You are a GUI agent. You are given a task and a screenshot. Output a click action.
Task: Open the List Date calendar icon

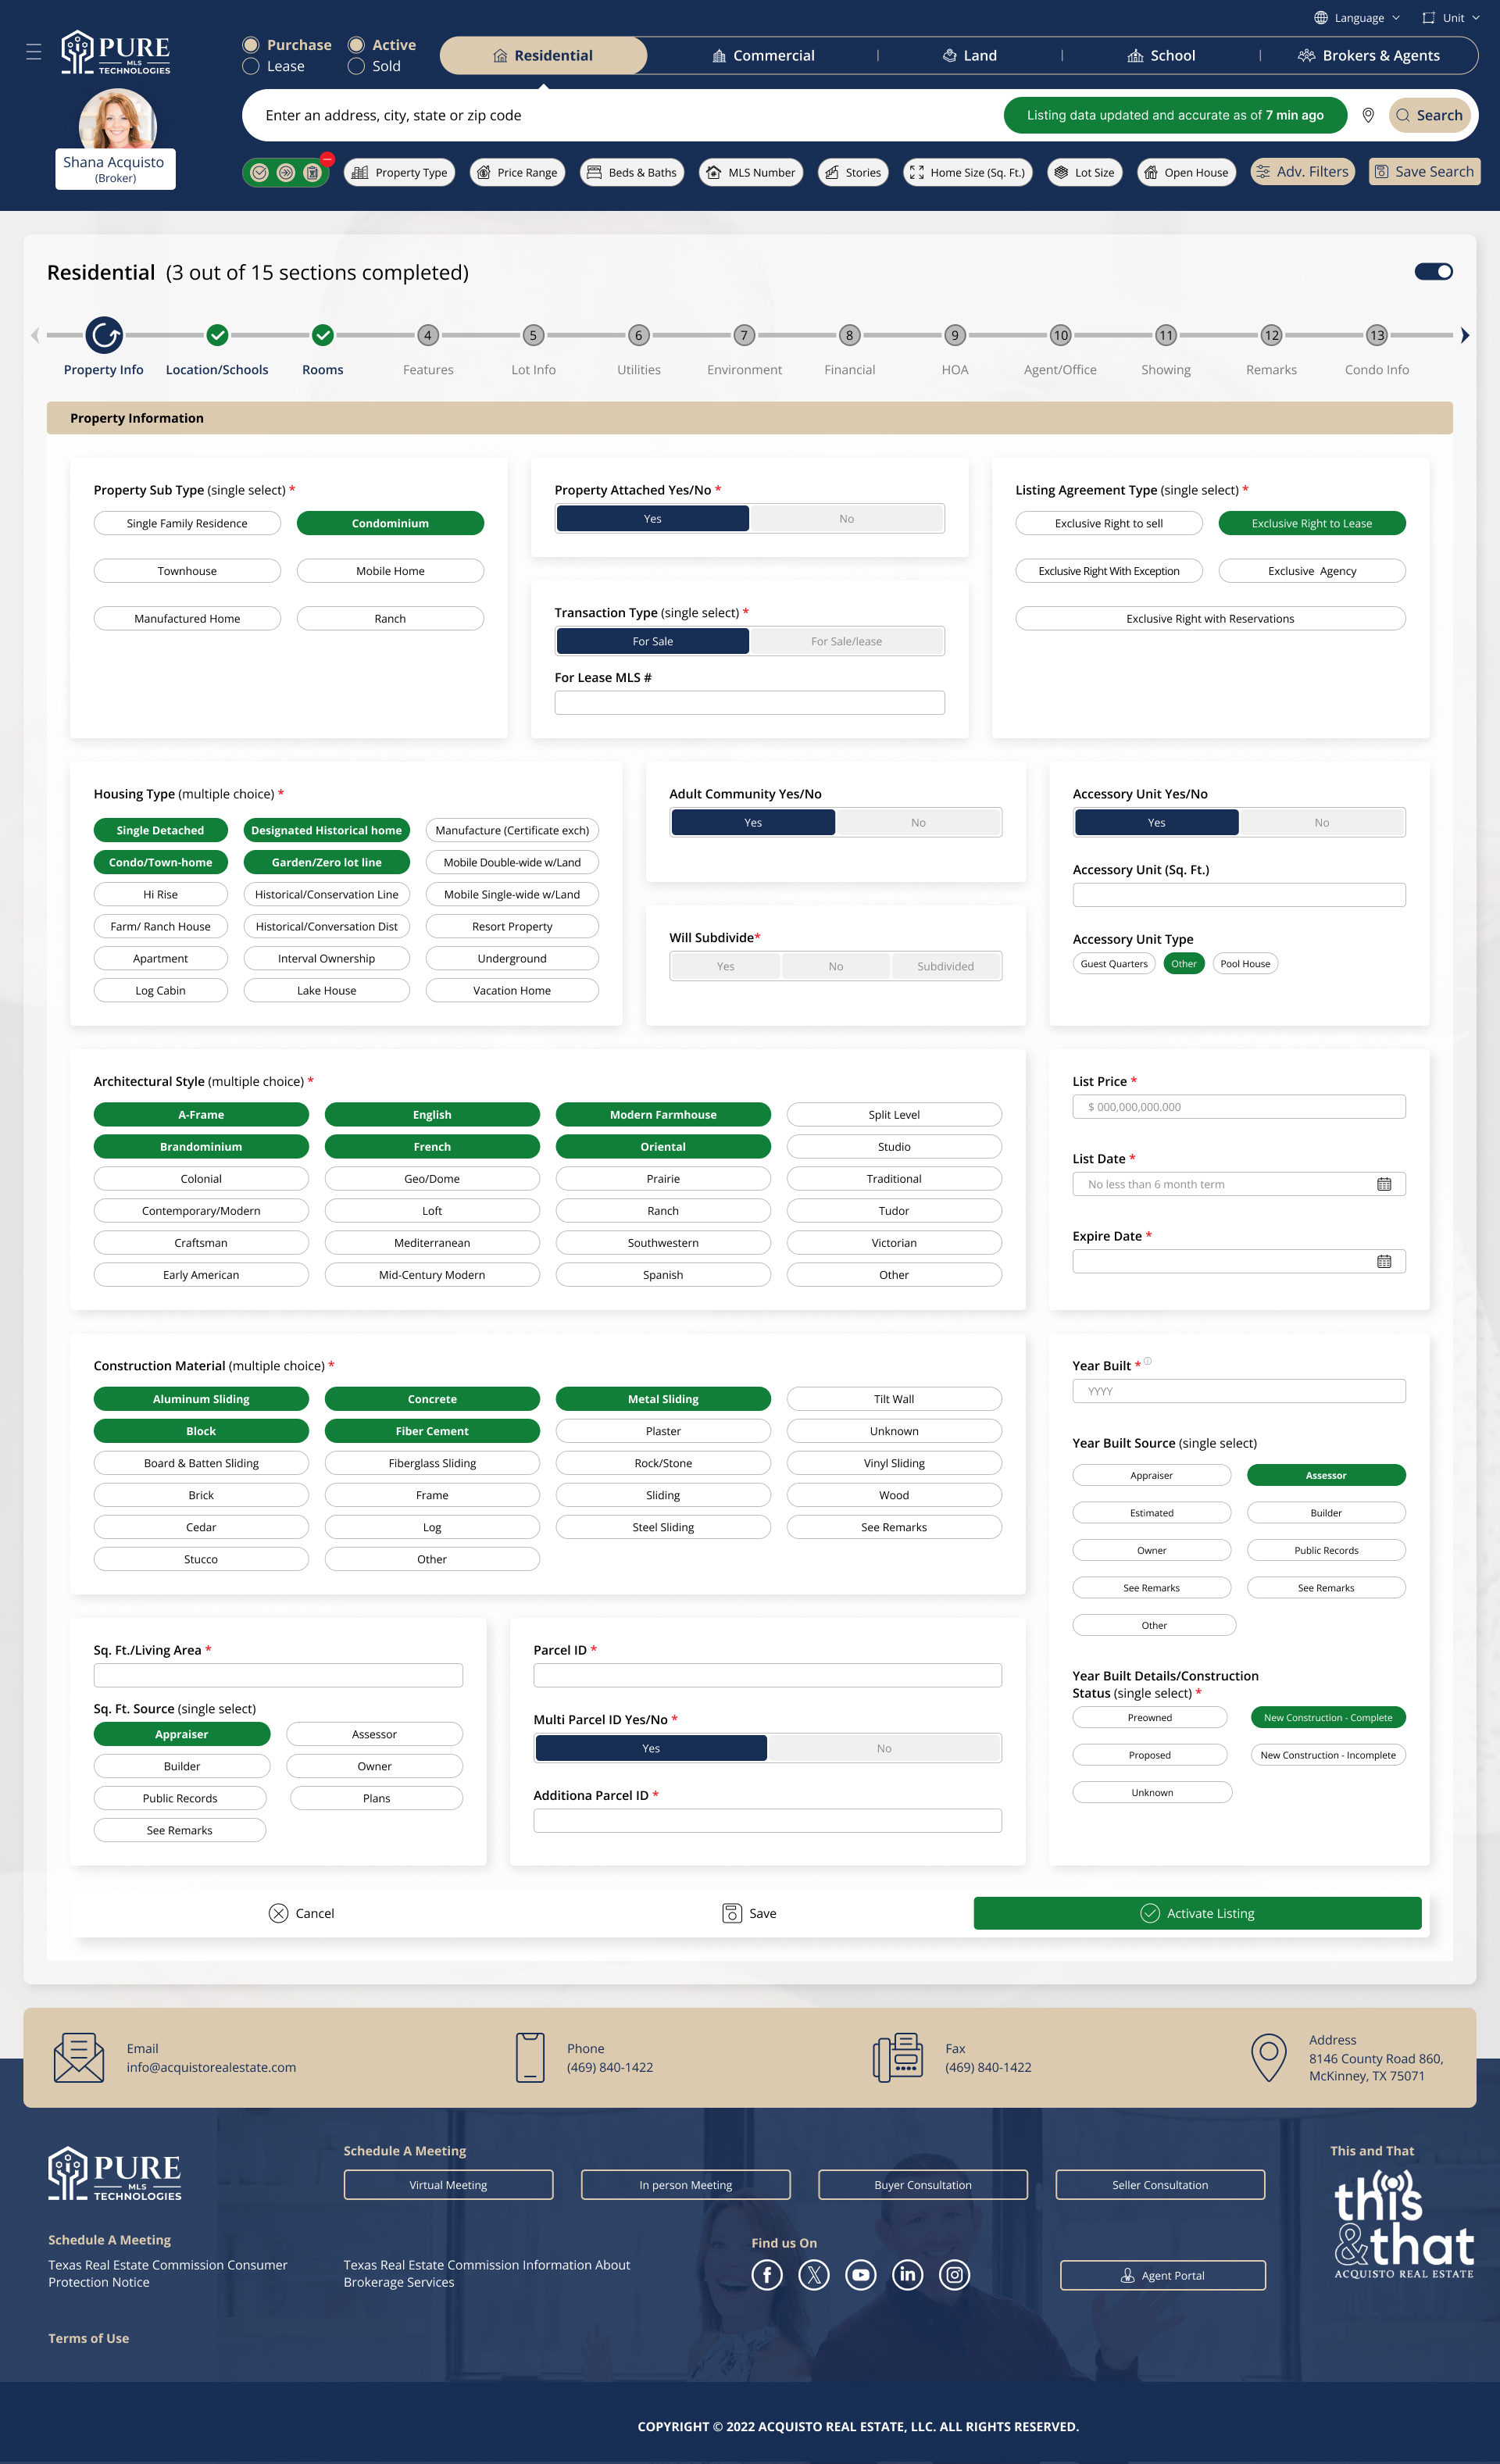tap(1383, 1184)
